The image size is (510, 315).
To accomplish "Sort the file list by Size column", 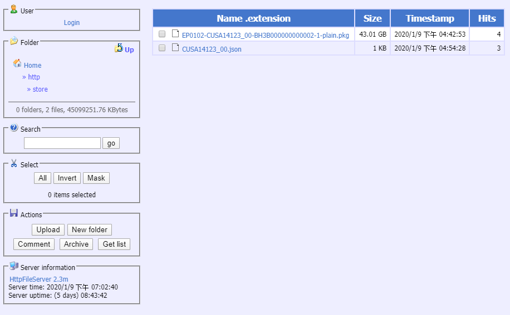I will point(372,18).
